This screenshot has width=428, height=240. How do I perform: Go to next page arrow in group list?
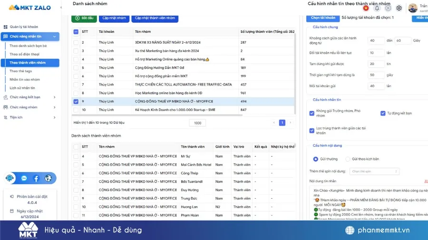tap(290, 123)
